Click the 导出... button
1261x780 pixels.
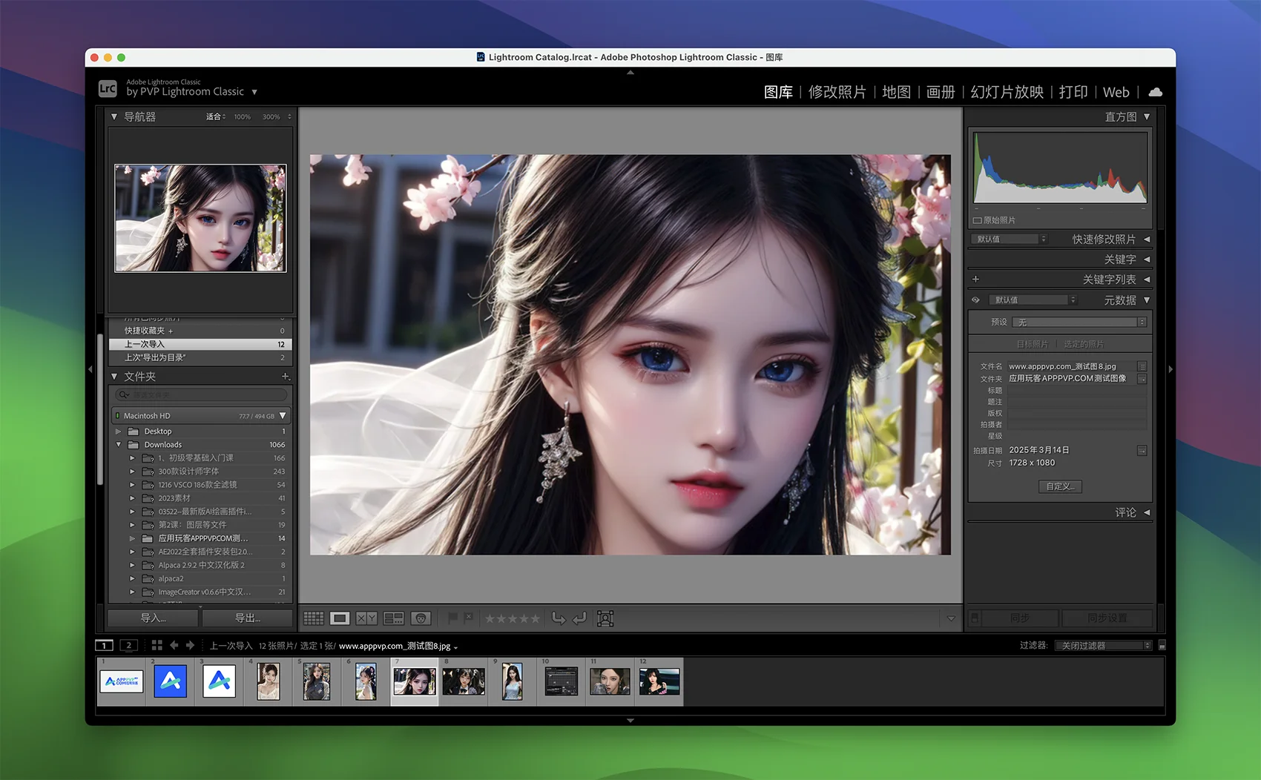tap(247, 618)
